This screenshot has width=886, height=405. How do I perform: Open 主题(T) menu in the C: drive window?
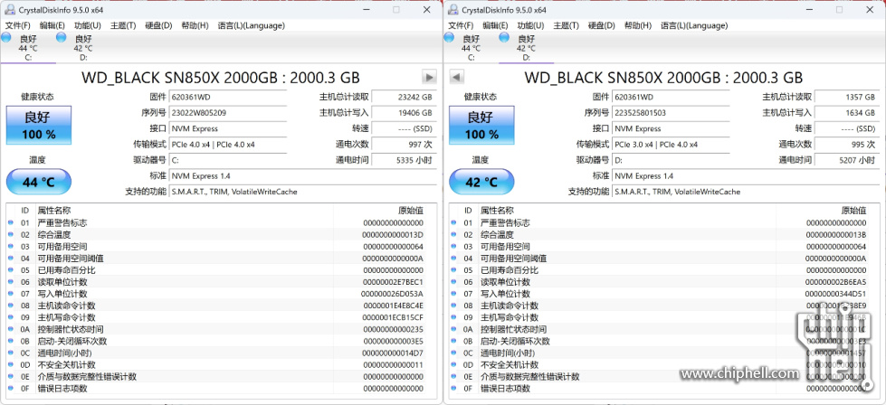[x=123, y=25]
